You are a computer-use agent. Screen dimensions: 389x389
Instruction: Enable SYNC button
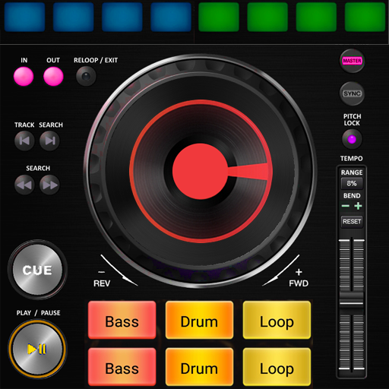(x=352, y=93)
